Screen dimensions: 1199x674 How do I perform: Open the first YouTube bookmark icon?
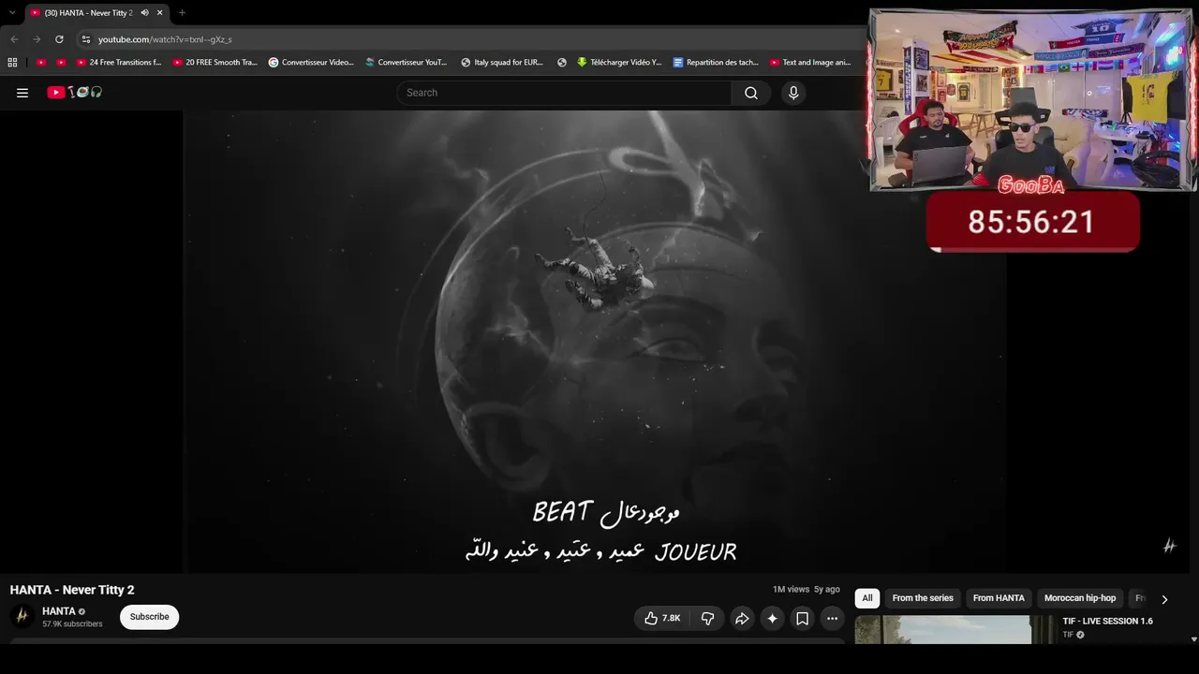(x=41, y=63)
